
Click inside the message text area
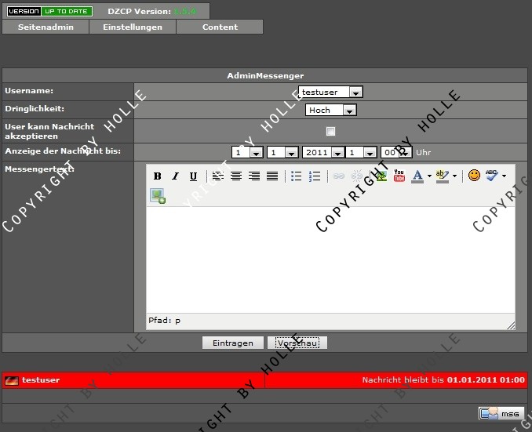330,259
